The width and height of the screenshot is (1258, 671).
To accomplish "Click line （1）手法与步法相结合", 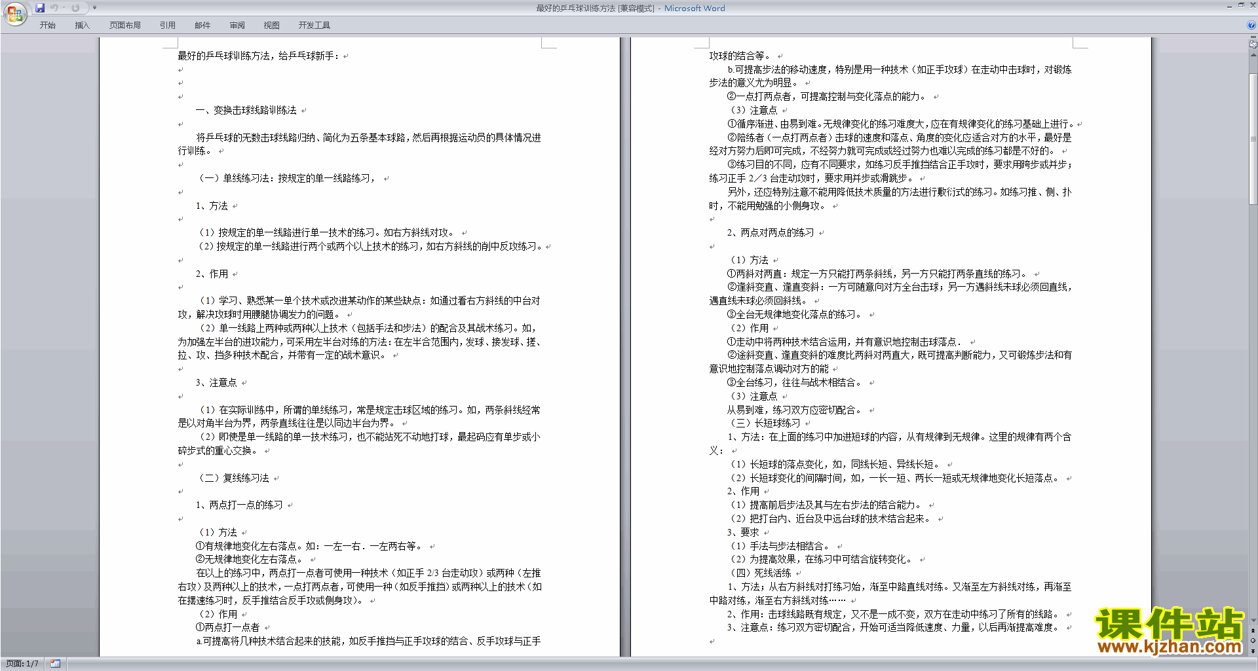I will tap(779, 546).
